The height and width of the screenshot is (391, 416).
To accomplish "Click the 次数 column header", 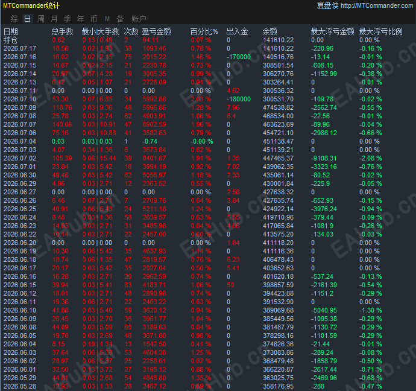I will pyautogui.click(x=131, y=31).
